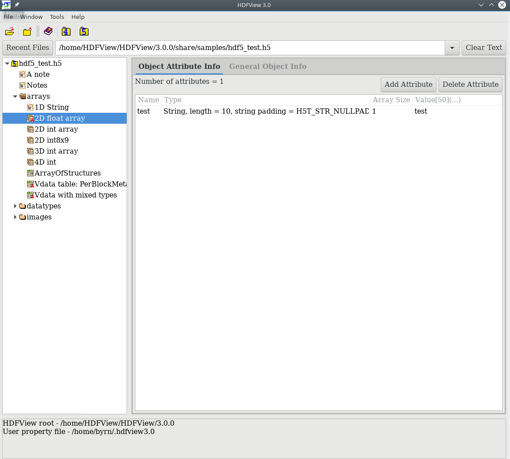
Task: Click the Close file toolbar icon
Action: tap(27, 32)
